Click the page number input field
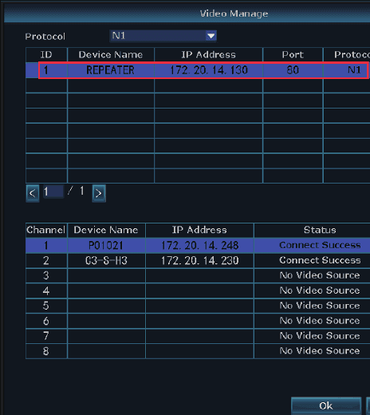The width and height of the screenshot is (370, 415). point(53,192)
